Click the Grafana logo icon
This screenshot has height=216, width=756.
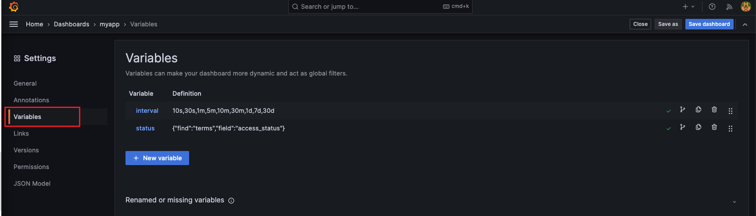point(14,7)
